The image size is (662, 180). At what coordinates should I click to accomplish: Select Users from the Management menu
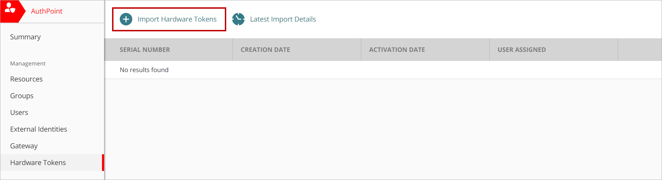pos(19,112)
